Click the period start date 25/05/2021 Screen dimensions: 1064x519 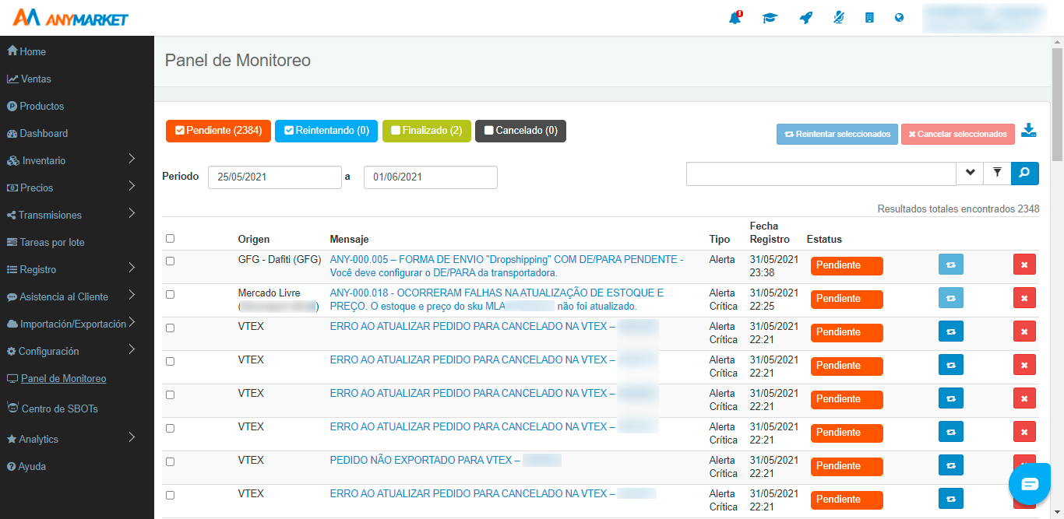coord(275,177)
